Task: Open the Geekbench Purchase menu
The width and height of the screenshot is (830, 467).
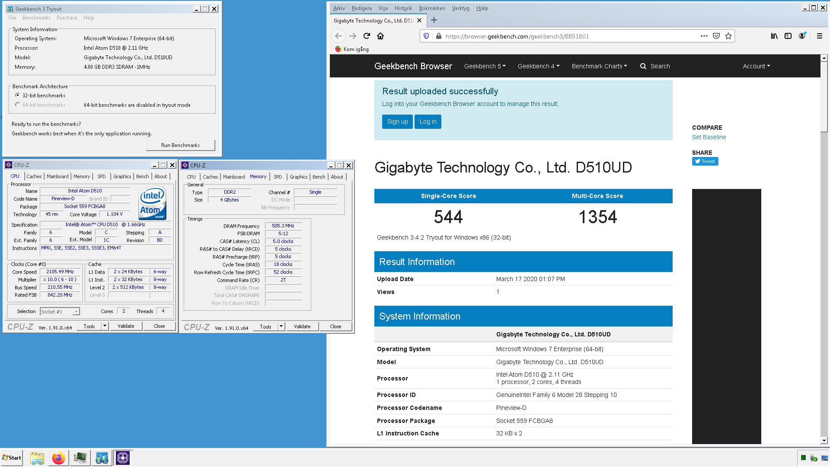Action: (x=67, y=18)
